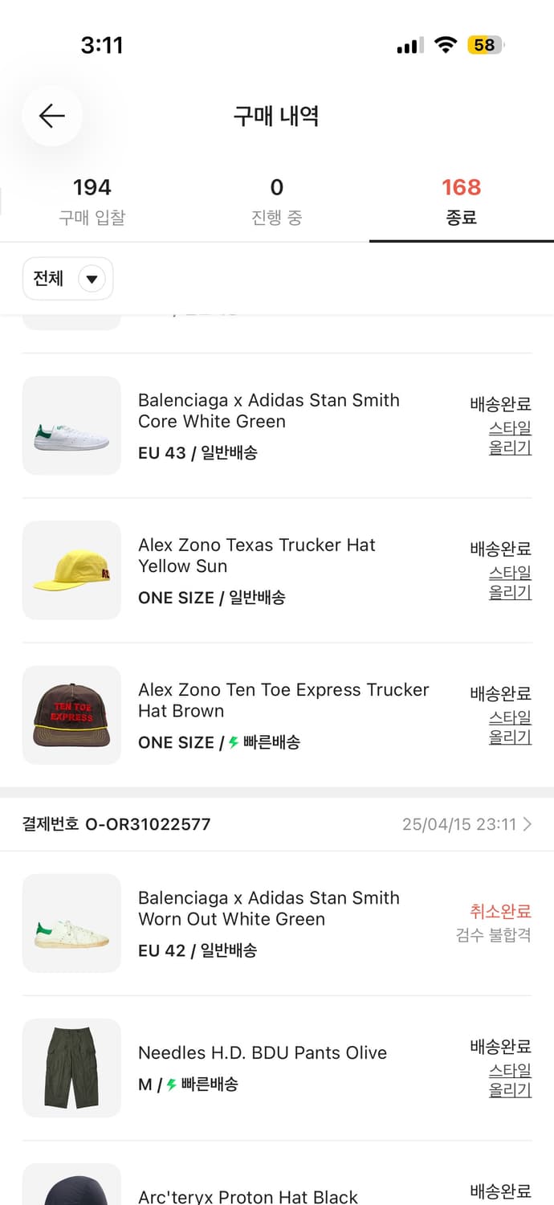
Task: Open Needles BDU Pants Olive thumbnail
Action: (71, 1068)
